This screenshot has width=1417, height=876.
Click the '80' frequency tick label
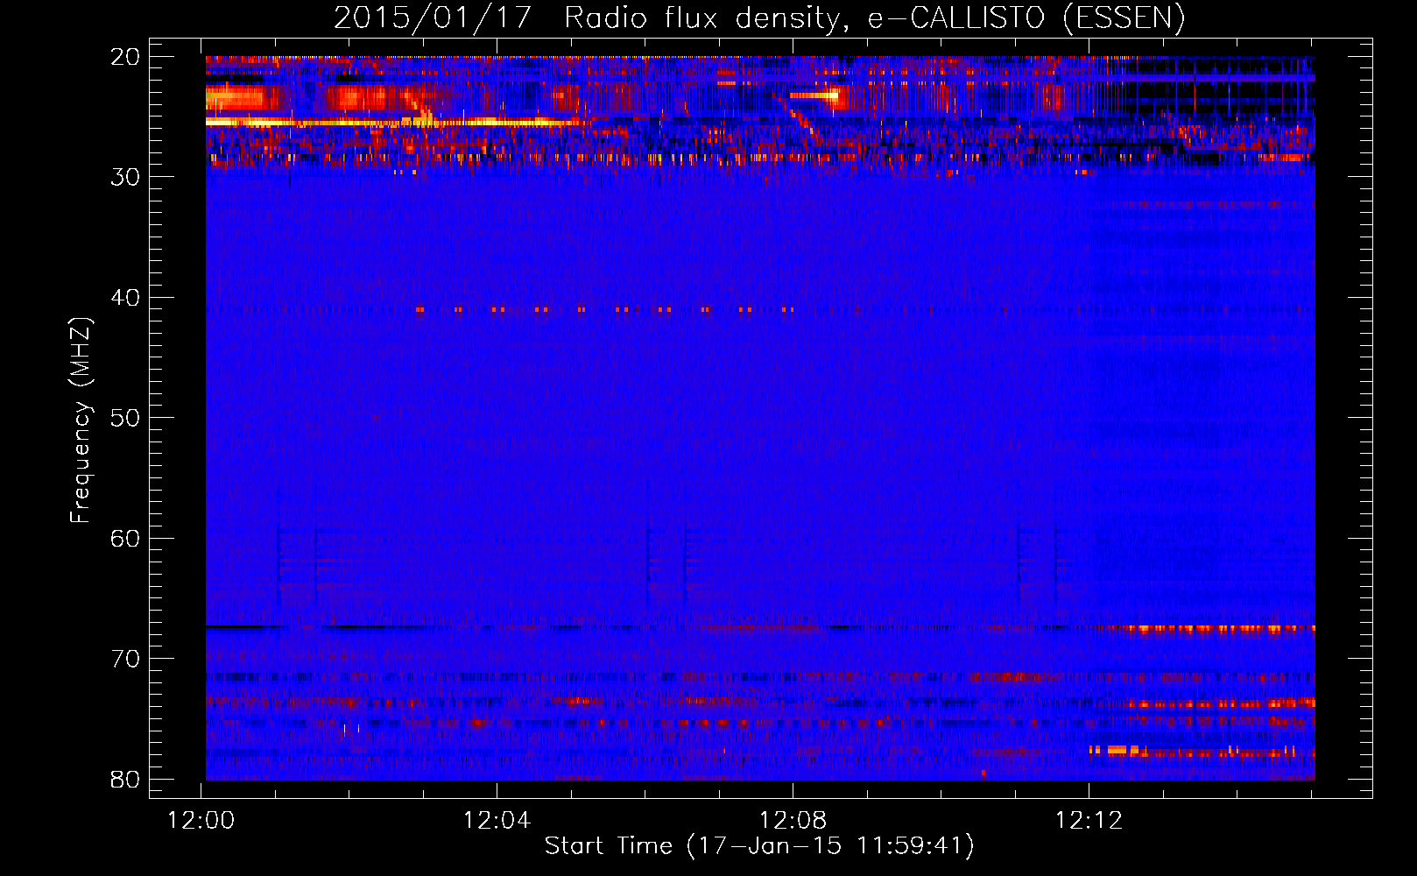126,779
